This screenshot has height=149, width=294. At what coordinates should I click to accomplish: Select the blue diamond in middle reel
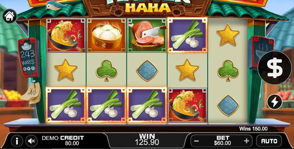tap(147, 71)
